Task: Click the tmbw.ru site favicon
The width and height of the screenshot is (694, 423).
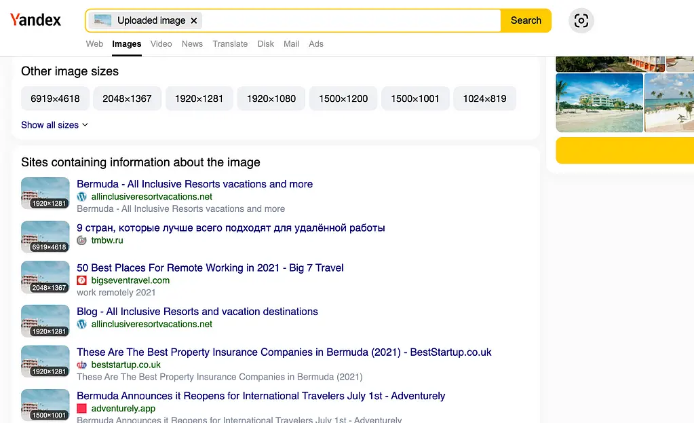Action: (x=81, y=240)
